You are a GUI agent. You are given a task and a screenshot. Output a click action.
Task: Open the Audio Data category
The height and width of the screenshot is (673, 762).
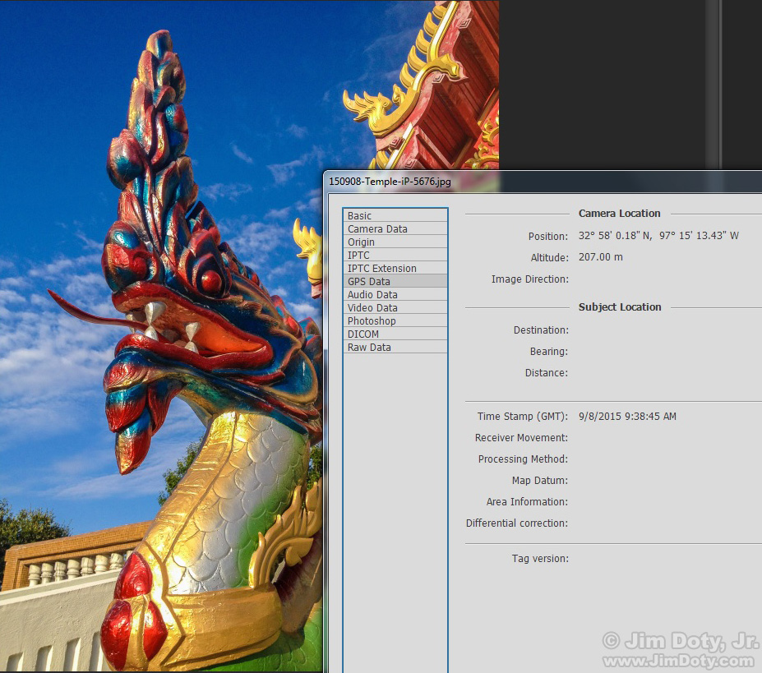pos(395,294)
